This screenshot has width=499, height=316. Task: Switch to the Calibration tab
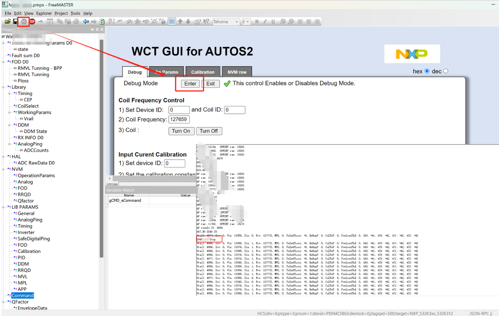tap(202, 72)
